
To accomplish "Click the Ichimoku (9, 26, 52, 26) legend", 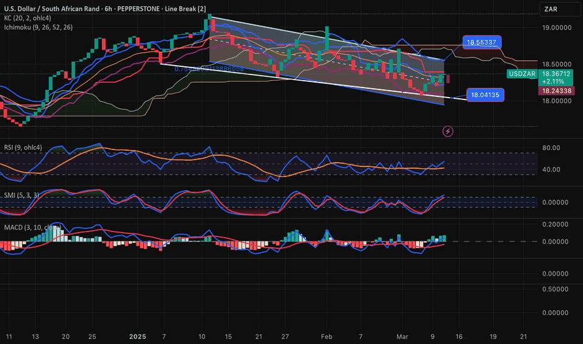I will point(38,27).
